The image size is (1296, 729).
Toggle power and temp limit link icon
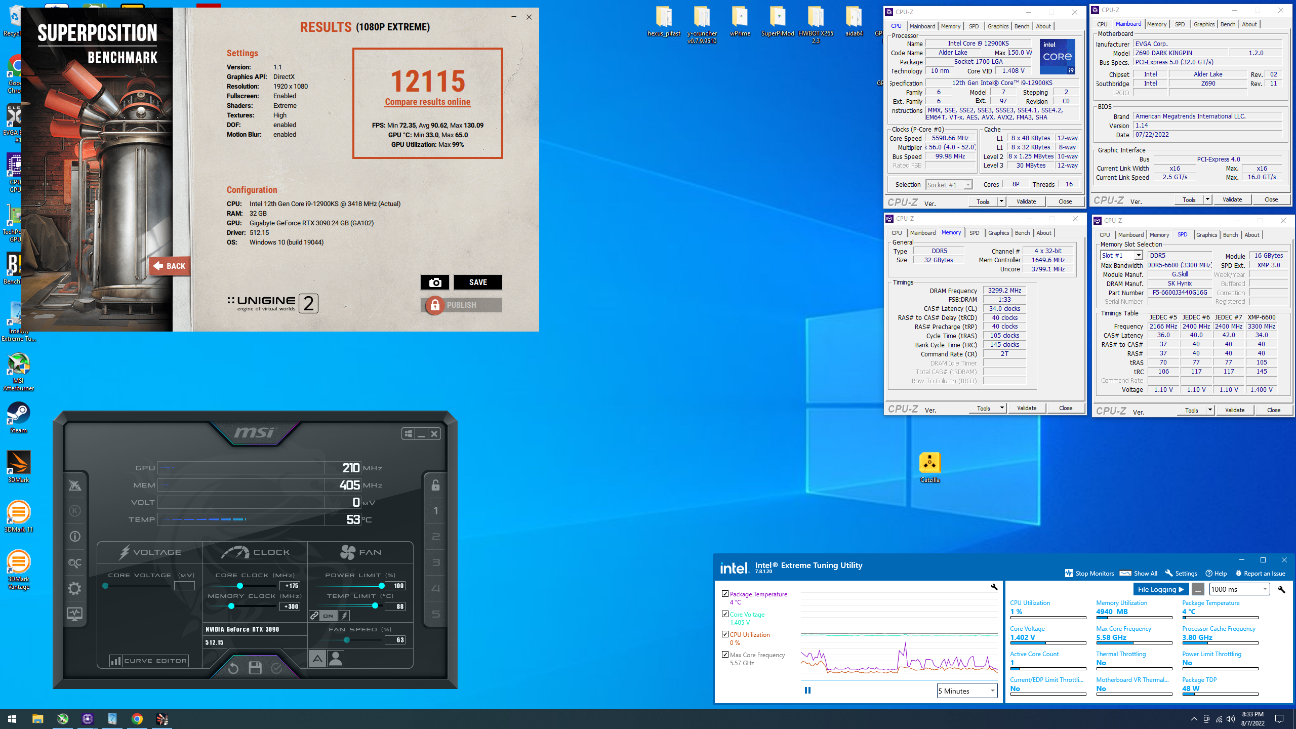coord(314,616)
